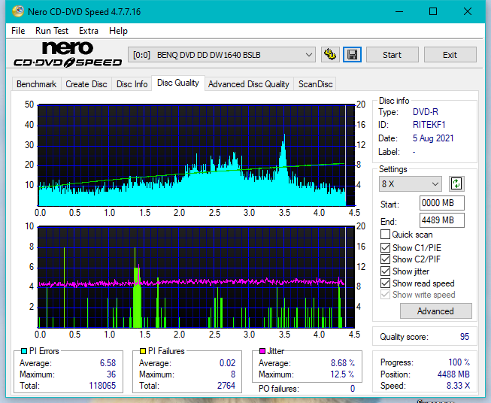Click the floppy disk save icon

click(353, 55)
